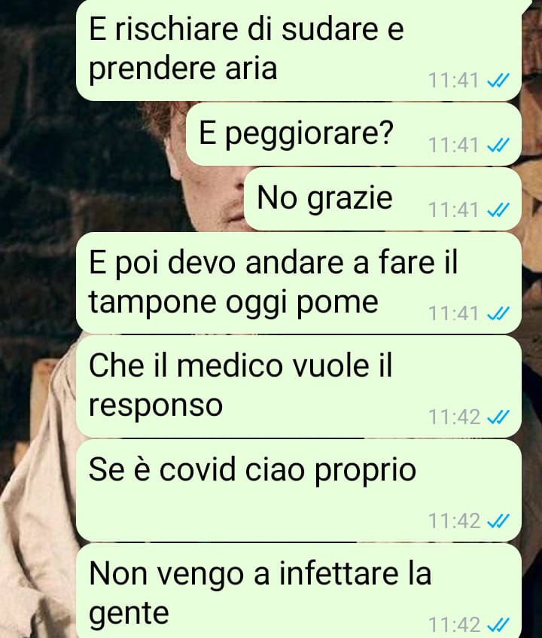
Task: Tap double check mark next to 'E peggiorare?'
Action: 498,145
